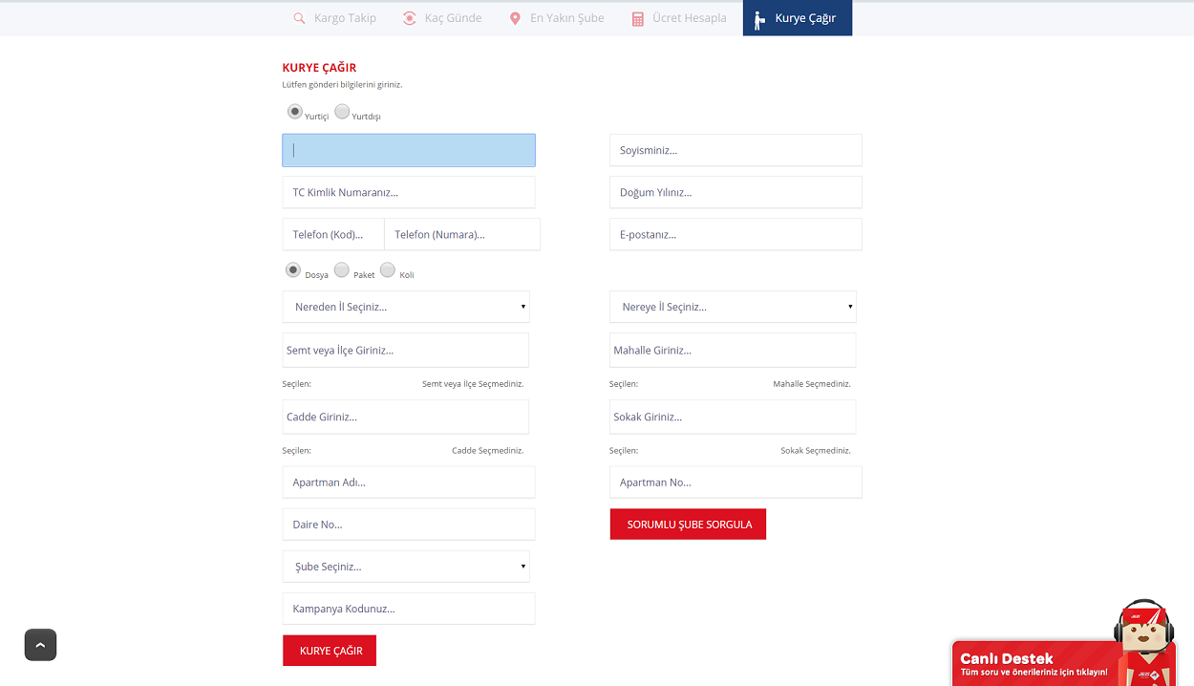
Task: Choose the Koli shipment type
Action: (x=388, y=270)
